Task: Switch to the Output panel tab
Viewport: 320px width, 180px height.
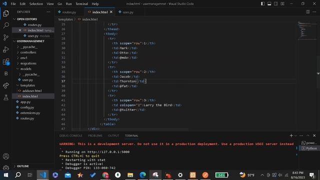Action: point(113,135)
